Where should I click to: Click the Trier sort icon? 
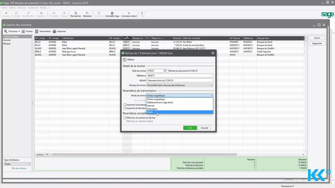[x=143, y=14]
